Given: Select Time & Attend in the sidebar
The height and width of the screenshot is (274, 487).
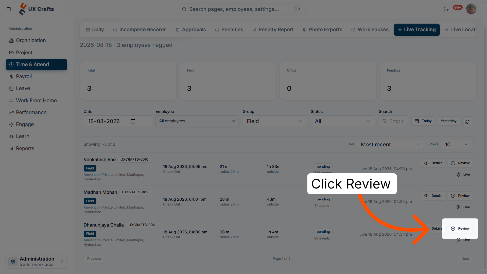Looking at the screenshot, I should coord(37,64).
